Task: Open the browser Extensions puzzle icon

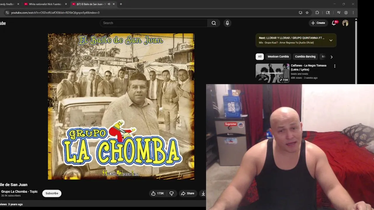Action: 317,13
